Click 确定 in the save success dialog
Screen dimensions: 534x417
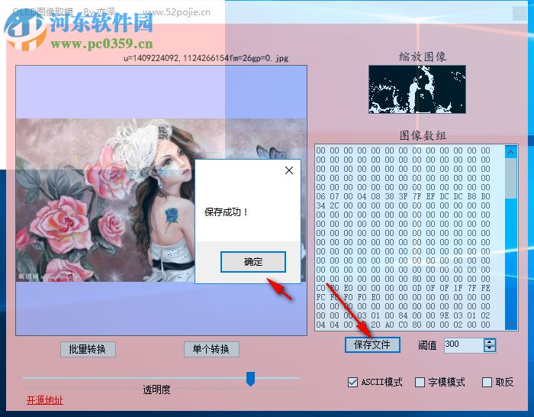(x=253, y=262)
